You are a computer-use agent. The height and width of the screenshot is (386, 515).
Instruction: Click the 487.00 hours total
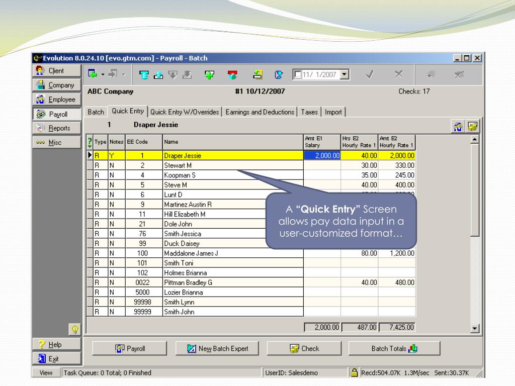pyautogui.click(x=360, y=327)
